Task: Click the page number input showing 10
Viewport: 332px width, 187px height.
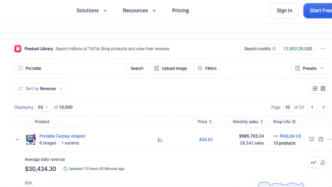Action: (x=287, y=107)
